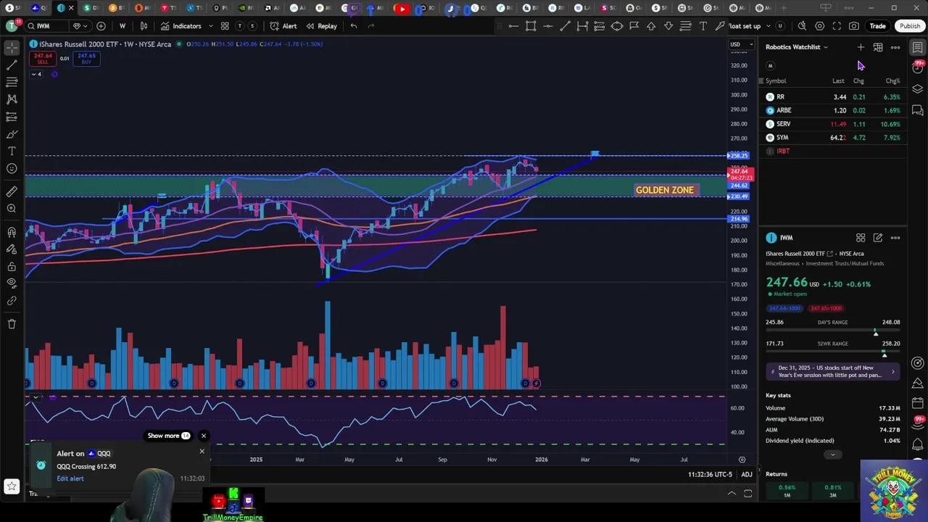
Task: Toggle the T indicator button in top toolbar
Action: pos(240,26)
